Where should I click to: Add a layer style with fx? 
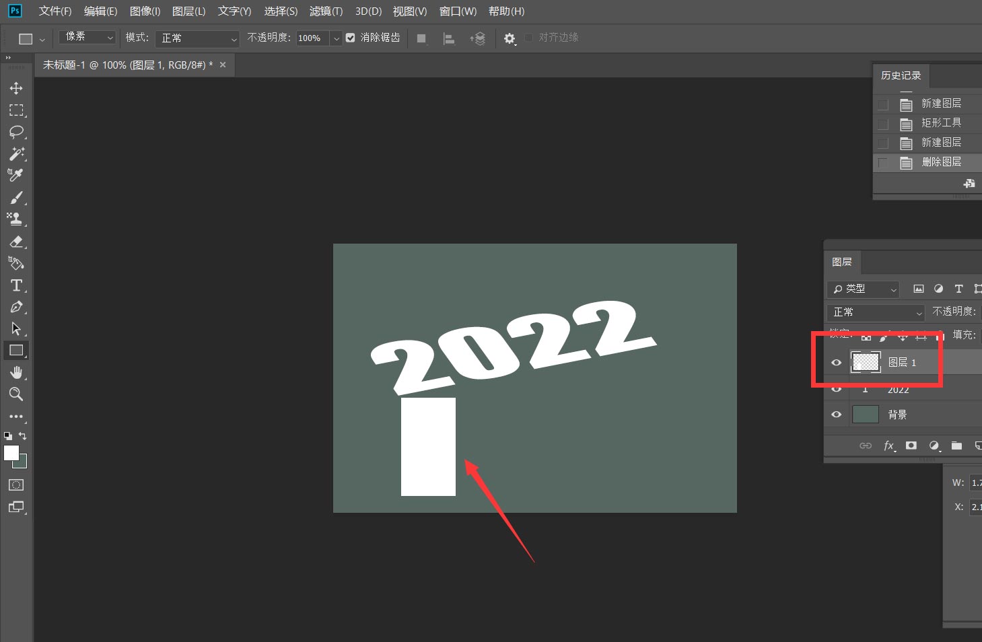[x=889, y=445]
